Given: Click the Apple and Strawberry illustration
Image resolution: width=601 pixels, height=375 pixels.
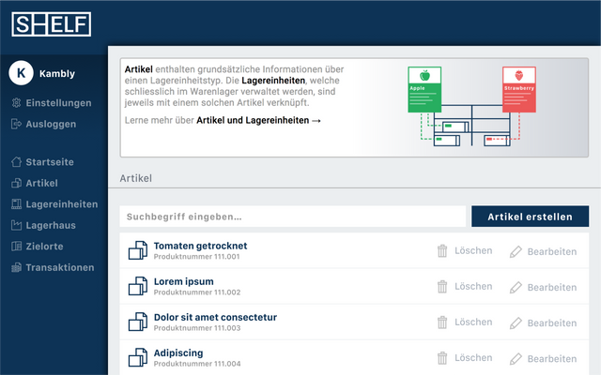Looking at the screenshot, I should click(471, 106).
